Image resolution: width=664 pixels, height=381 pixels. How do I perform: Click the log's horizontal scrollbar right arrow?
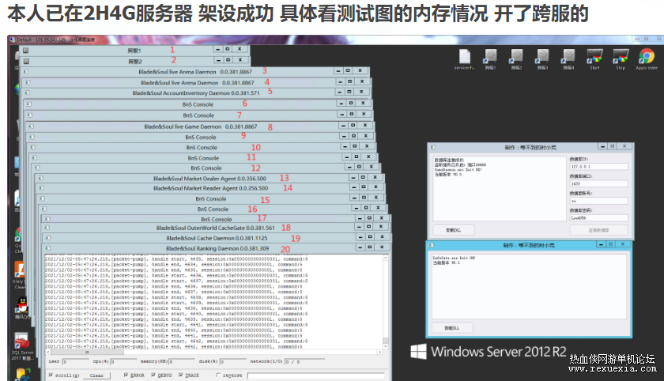380,352
